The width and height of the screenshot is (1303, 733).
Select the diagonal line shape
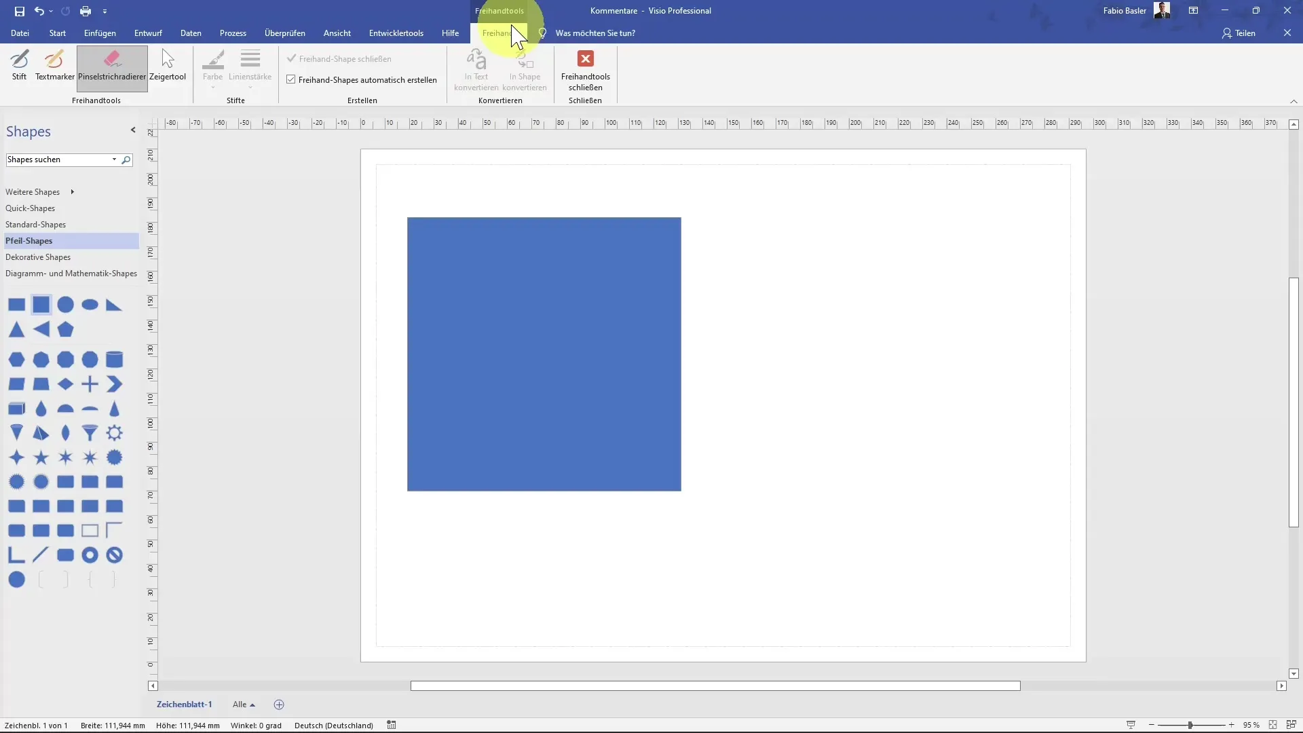(x=41, y=555)
